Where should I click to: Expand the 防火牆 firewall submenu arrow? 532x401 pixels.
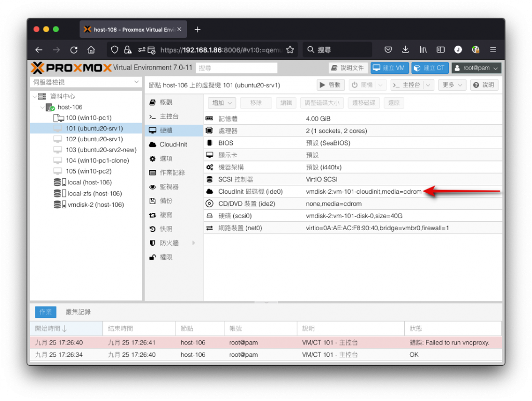(x=194, y=243)
